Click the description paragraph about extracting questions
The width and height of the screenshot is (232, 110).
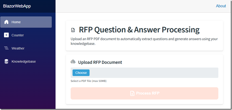[144, 42]
